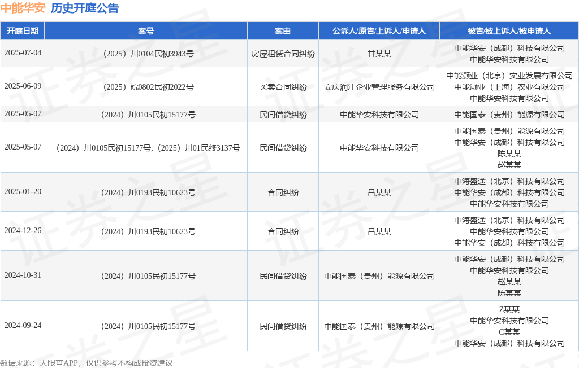Click defendant 中能灏业(北京)实业发展有限公司
The height and width of the screenshot is (368, 579).
[509, 76]
